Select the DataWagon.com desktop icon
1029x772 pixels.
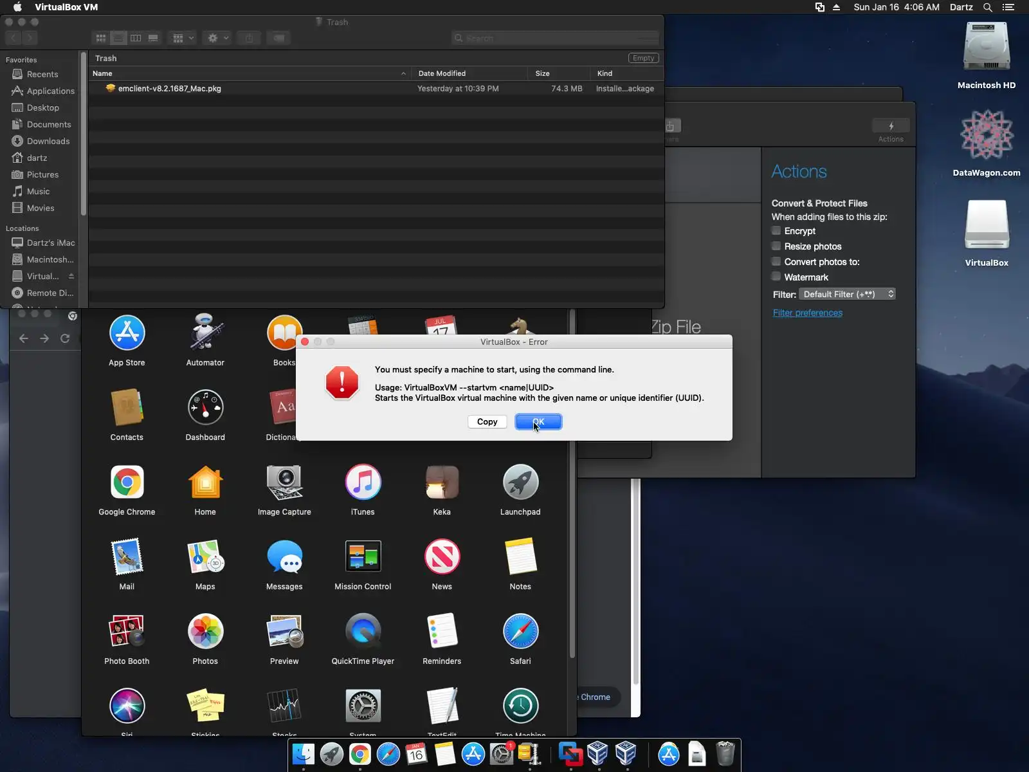pyautogui.click(x=987, y=134)
